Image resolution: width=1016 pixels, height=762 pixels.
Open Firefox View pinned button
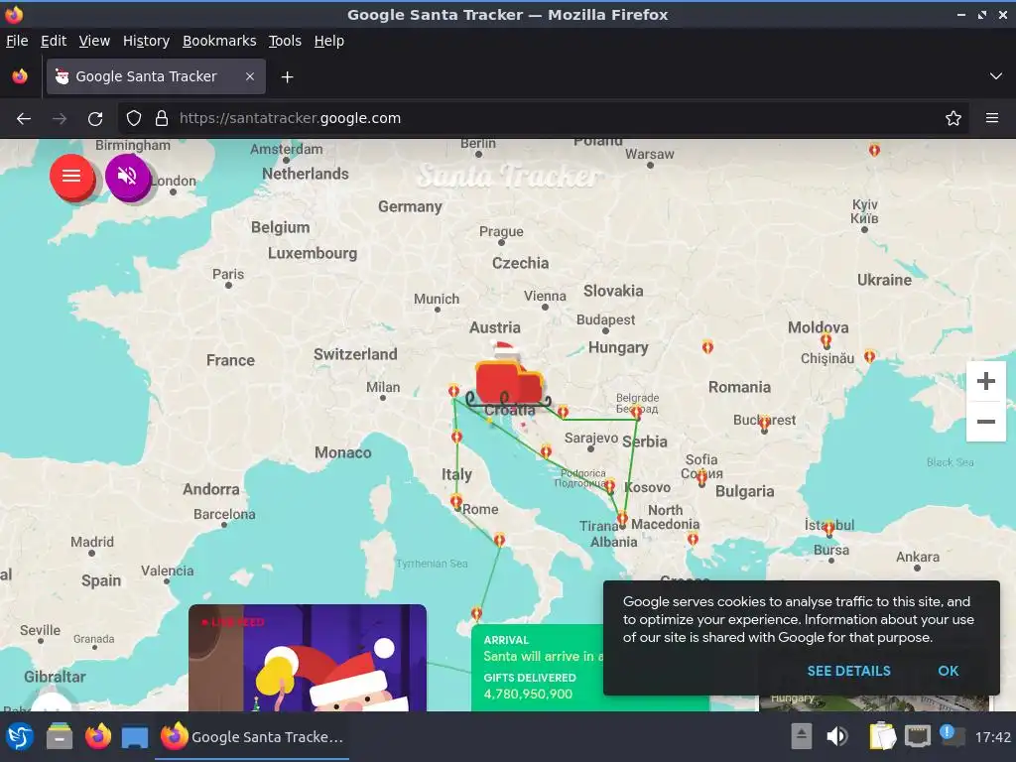pos(20,76)
